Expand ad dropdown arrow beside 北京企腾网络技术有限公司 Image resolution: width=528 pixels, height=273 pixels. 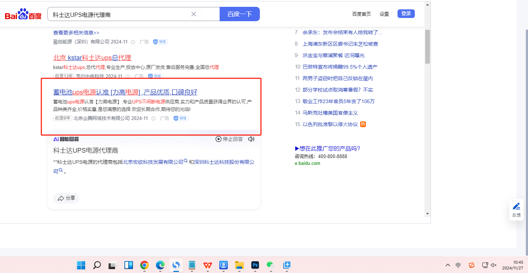click(153, 119)
